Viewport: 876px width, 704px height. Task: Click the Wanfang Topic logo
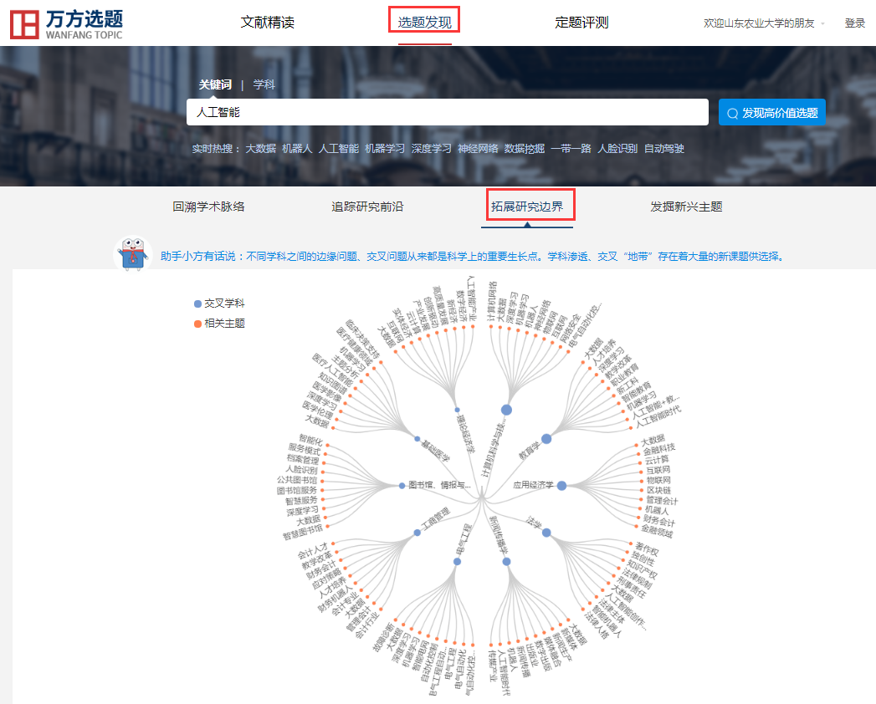(x=67, y=23)
